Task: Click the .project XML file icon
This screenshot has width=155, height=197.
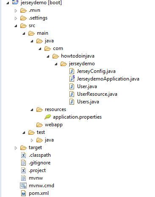Action: [23, 170]
